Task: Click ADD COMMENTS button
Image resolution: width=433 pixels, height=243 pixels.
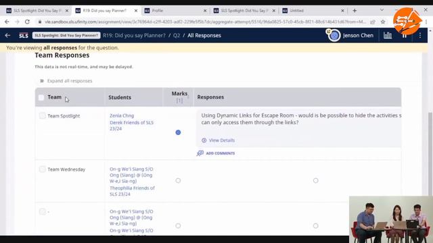Action: (x=221, y=153)
